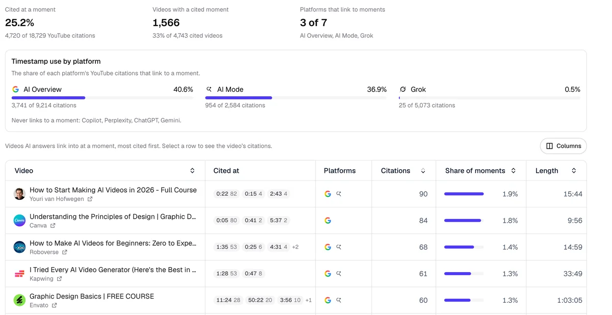This screenshot has height=315, width=612.
Task: Click AI Mode icon in Envato row
Action: [x=339, y=300]
